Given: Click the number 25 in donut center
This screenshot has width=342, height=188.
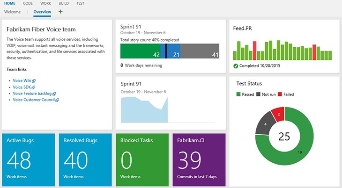Looking at the screenshot, I should pos(284,137).
